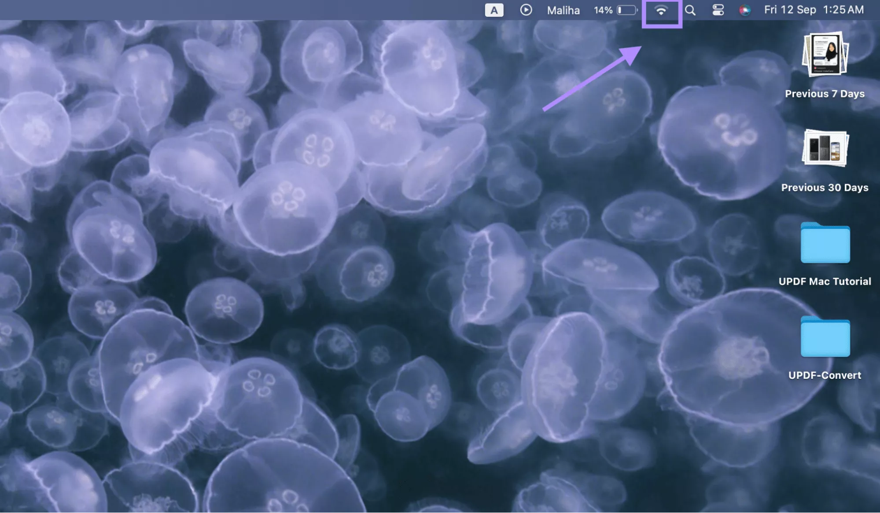This screenshot has width=880, height=513.
Task: Click the Now Playing play icon
Action: coord(526,10)
